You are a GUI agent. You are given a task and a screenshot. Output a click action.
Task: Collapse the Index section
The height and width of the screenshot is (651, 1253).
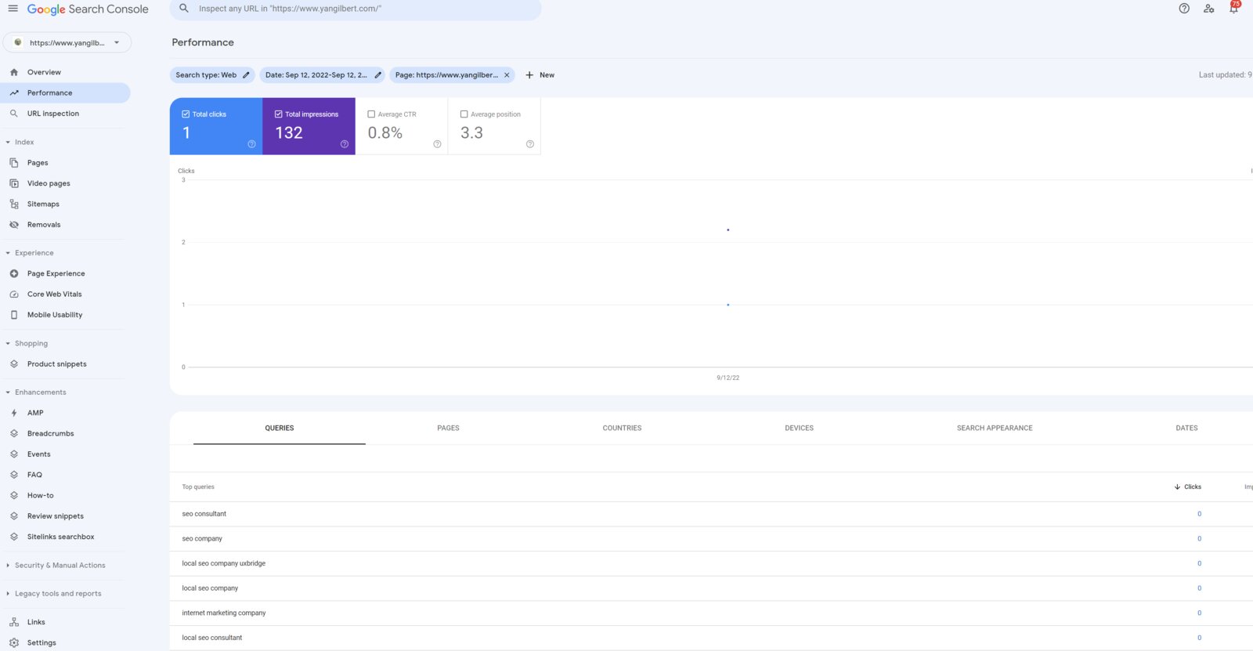[x=8, y=143]
